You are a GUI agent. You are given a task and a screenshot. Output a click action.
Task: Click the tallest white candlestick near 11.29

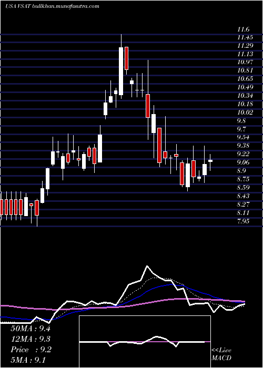tap(121, 71)
